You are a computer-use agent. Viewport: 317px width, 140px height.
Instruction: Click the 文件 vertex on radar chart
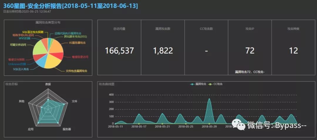pyautogui.click(x=65, y=104)
